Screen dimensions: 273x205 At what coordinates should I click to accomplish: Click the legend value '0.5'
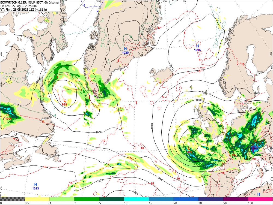pyautogui.click(x=27, y=203)
